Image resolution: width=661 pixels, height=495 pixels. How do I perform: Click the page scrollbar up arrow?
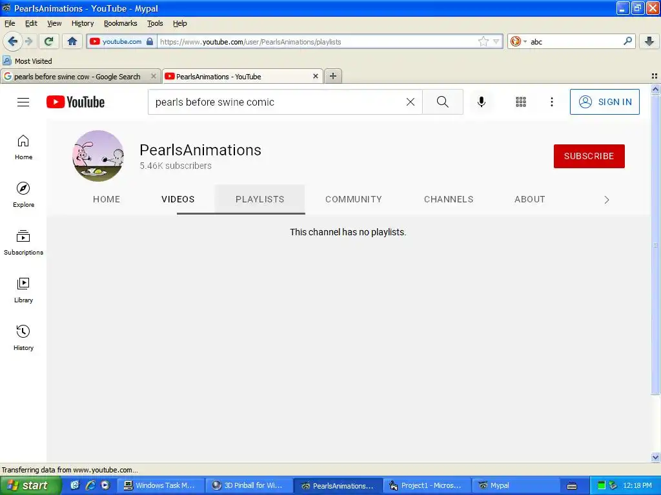tap(655, 89)
